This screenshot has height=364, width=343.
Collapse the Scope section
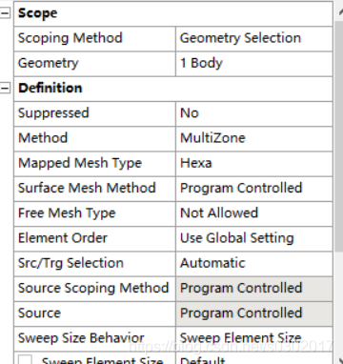coord(5,13)
